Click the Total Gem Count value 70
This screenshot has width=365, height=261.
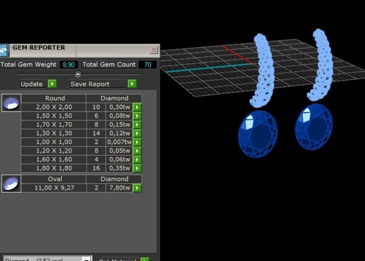147,65
